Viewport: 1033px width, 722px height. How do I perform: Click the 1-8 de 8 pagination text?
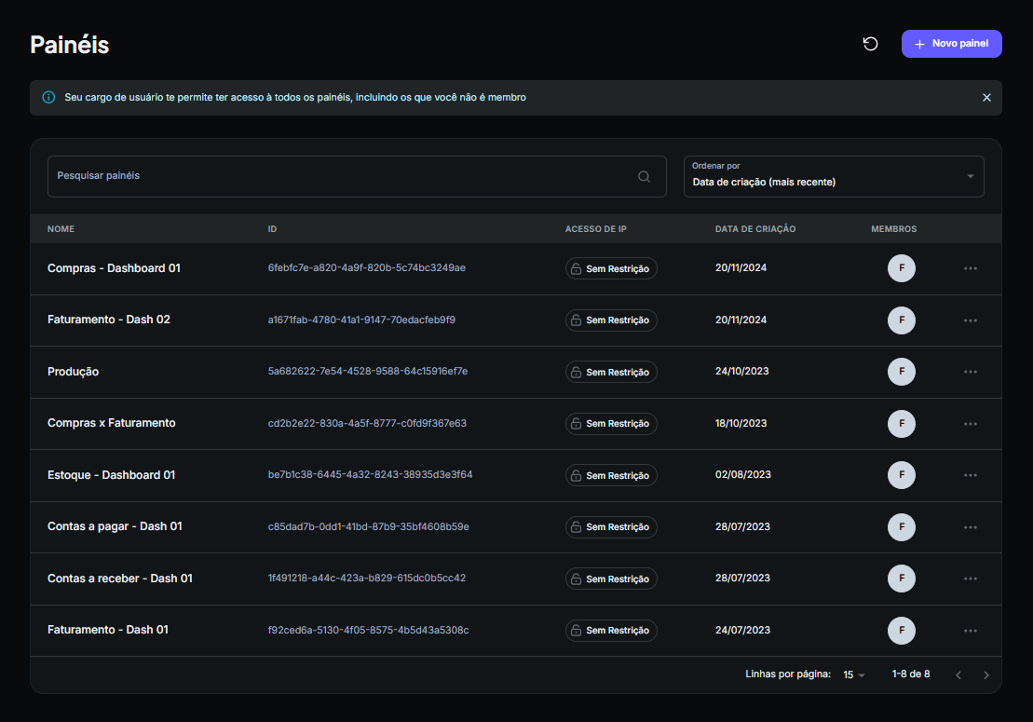(x=910, y=674)
